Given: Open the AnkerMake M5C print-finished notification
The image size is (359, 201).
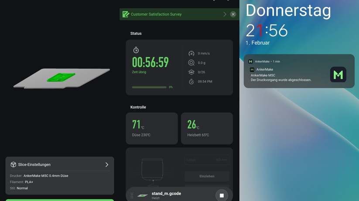Looking at the screenshot, I should 288,75.
